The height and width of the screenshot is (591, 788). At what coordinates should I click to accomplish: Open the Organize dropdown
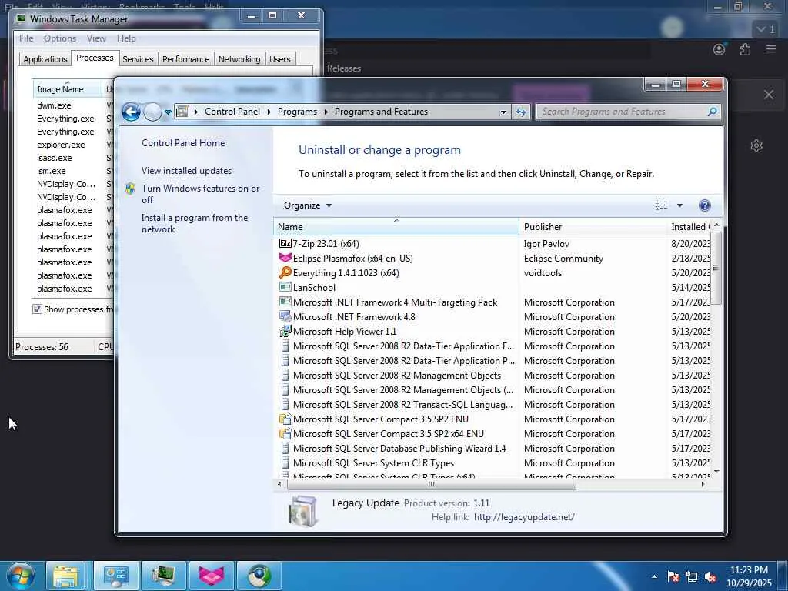(x=308, y=205)
